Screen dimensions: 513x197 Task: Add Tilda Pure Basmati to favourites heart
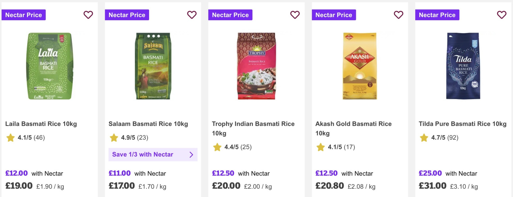[502, 15]
